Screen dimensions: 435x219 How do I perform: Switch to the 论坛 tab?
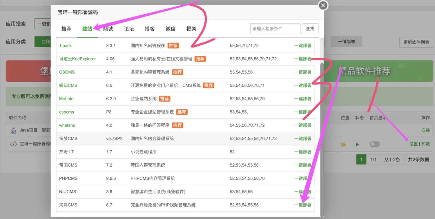pos(129,29)
